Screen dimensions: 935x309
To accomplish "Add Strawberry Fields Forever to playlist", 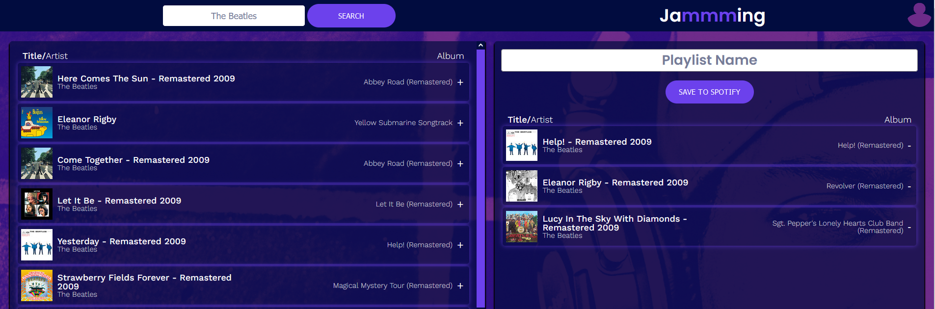I will pyautogui.click(x=460, y=286).
